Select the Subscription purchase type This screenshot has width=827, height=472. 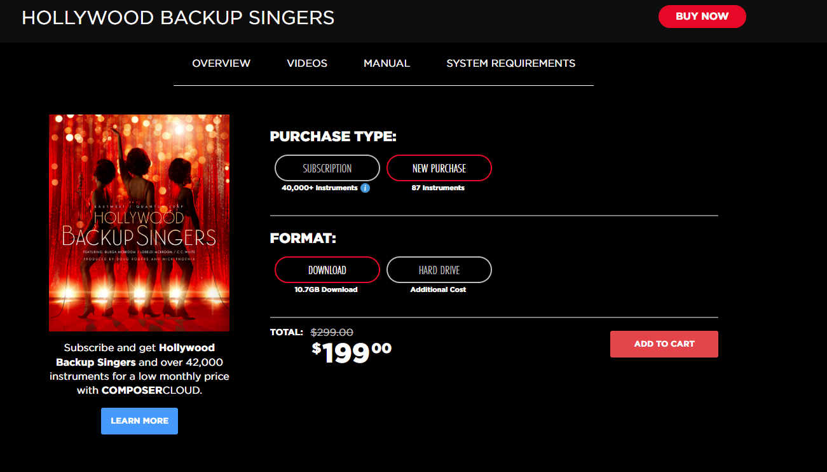coord(327,169)
